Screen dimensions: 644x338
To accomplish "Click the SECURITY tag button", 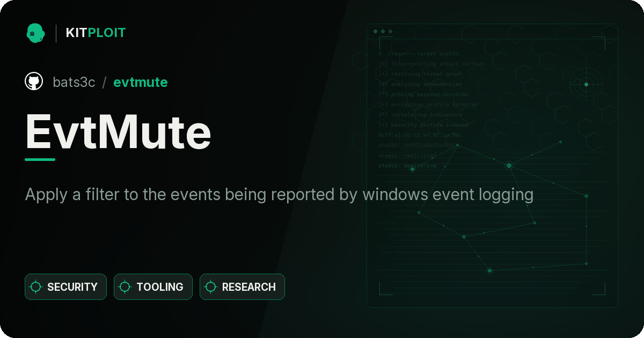I will tap(65, 286).
